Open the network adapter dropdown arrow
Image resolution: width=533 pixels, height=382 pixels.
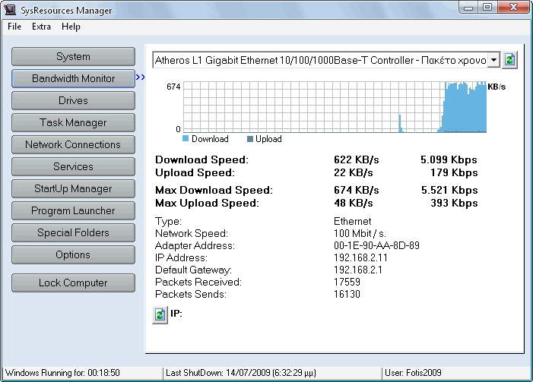click(x=493, y=61)
